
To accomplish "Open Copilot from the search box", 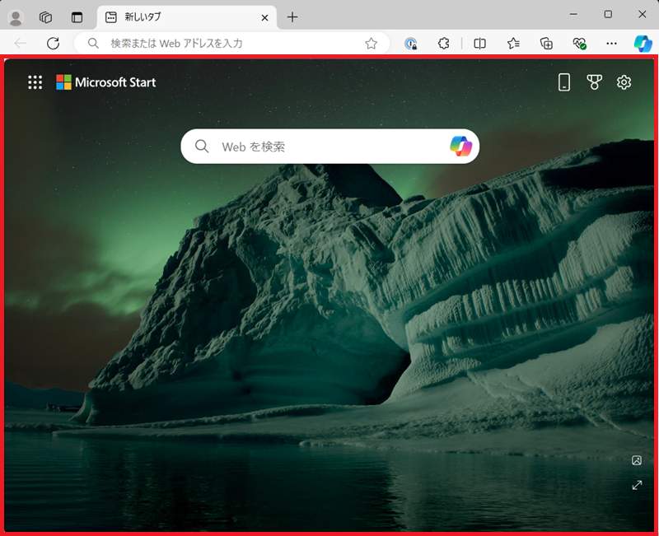I will tap(461, 147).
